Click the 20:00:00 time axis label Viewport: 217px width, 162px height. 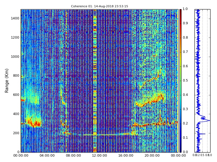click(x=152, y=156)
